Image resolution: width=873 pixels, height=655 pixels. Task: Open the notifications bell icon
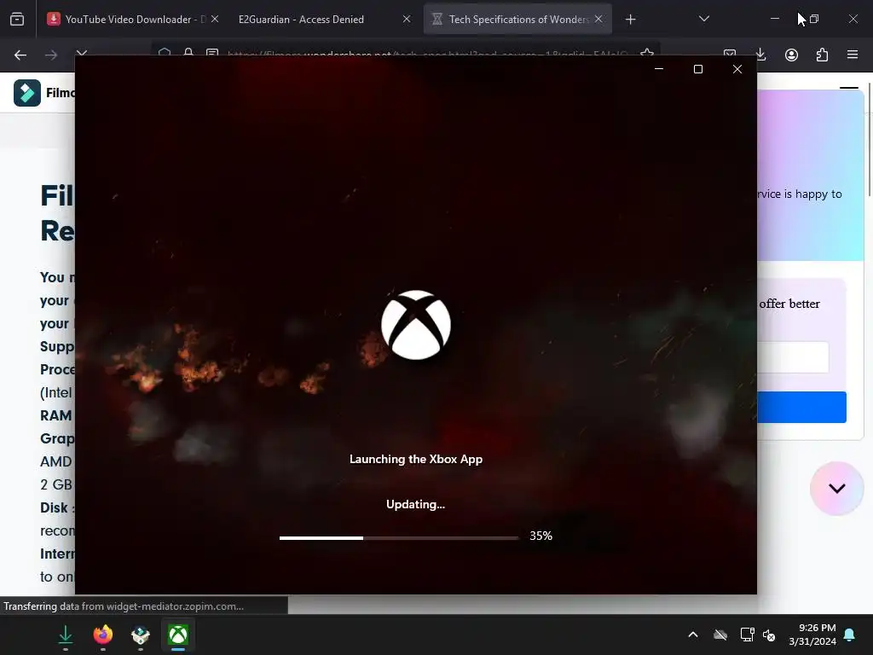[x=850, y=635]
